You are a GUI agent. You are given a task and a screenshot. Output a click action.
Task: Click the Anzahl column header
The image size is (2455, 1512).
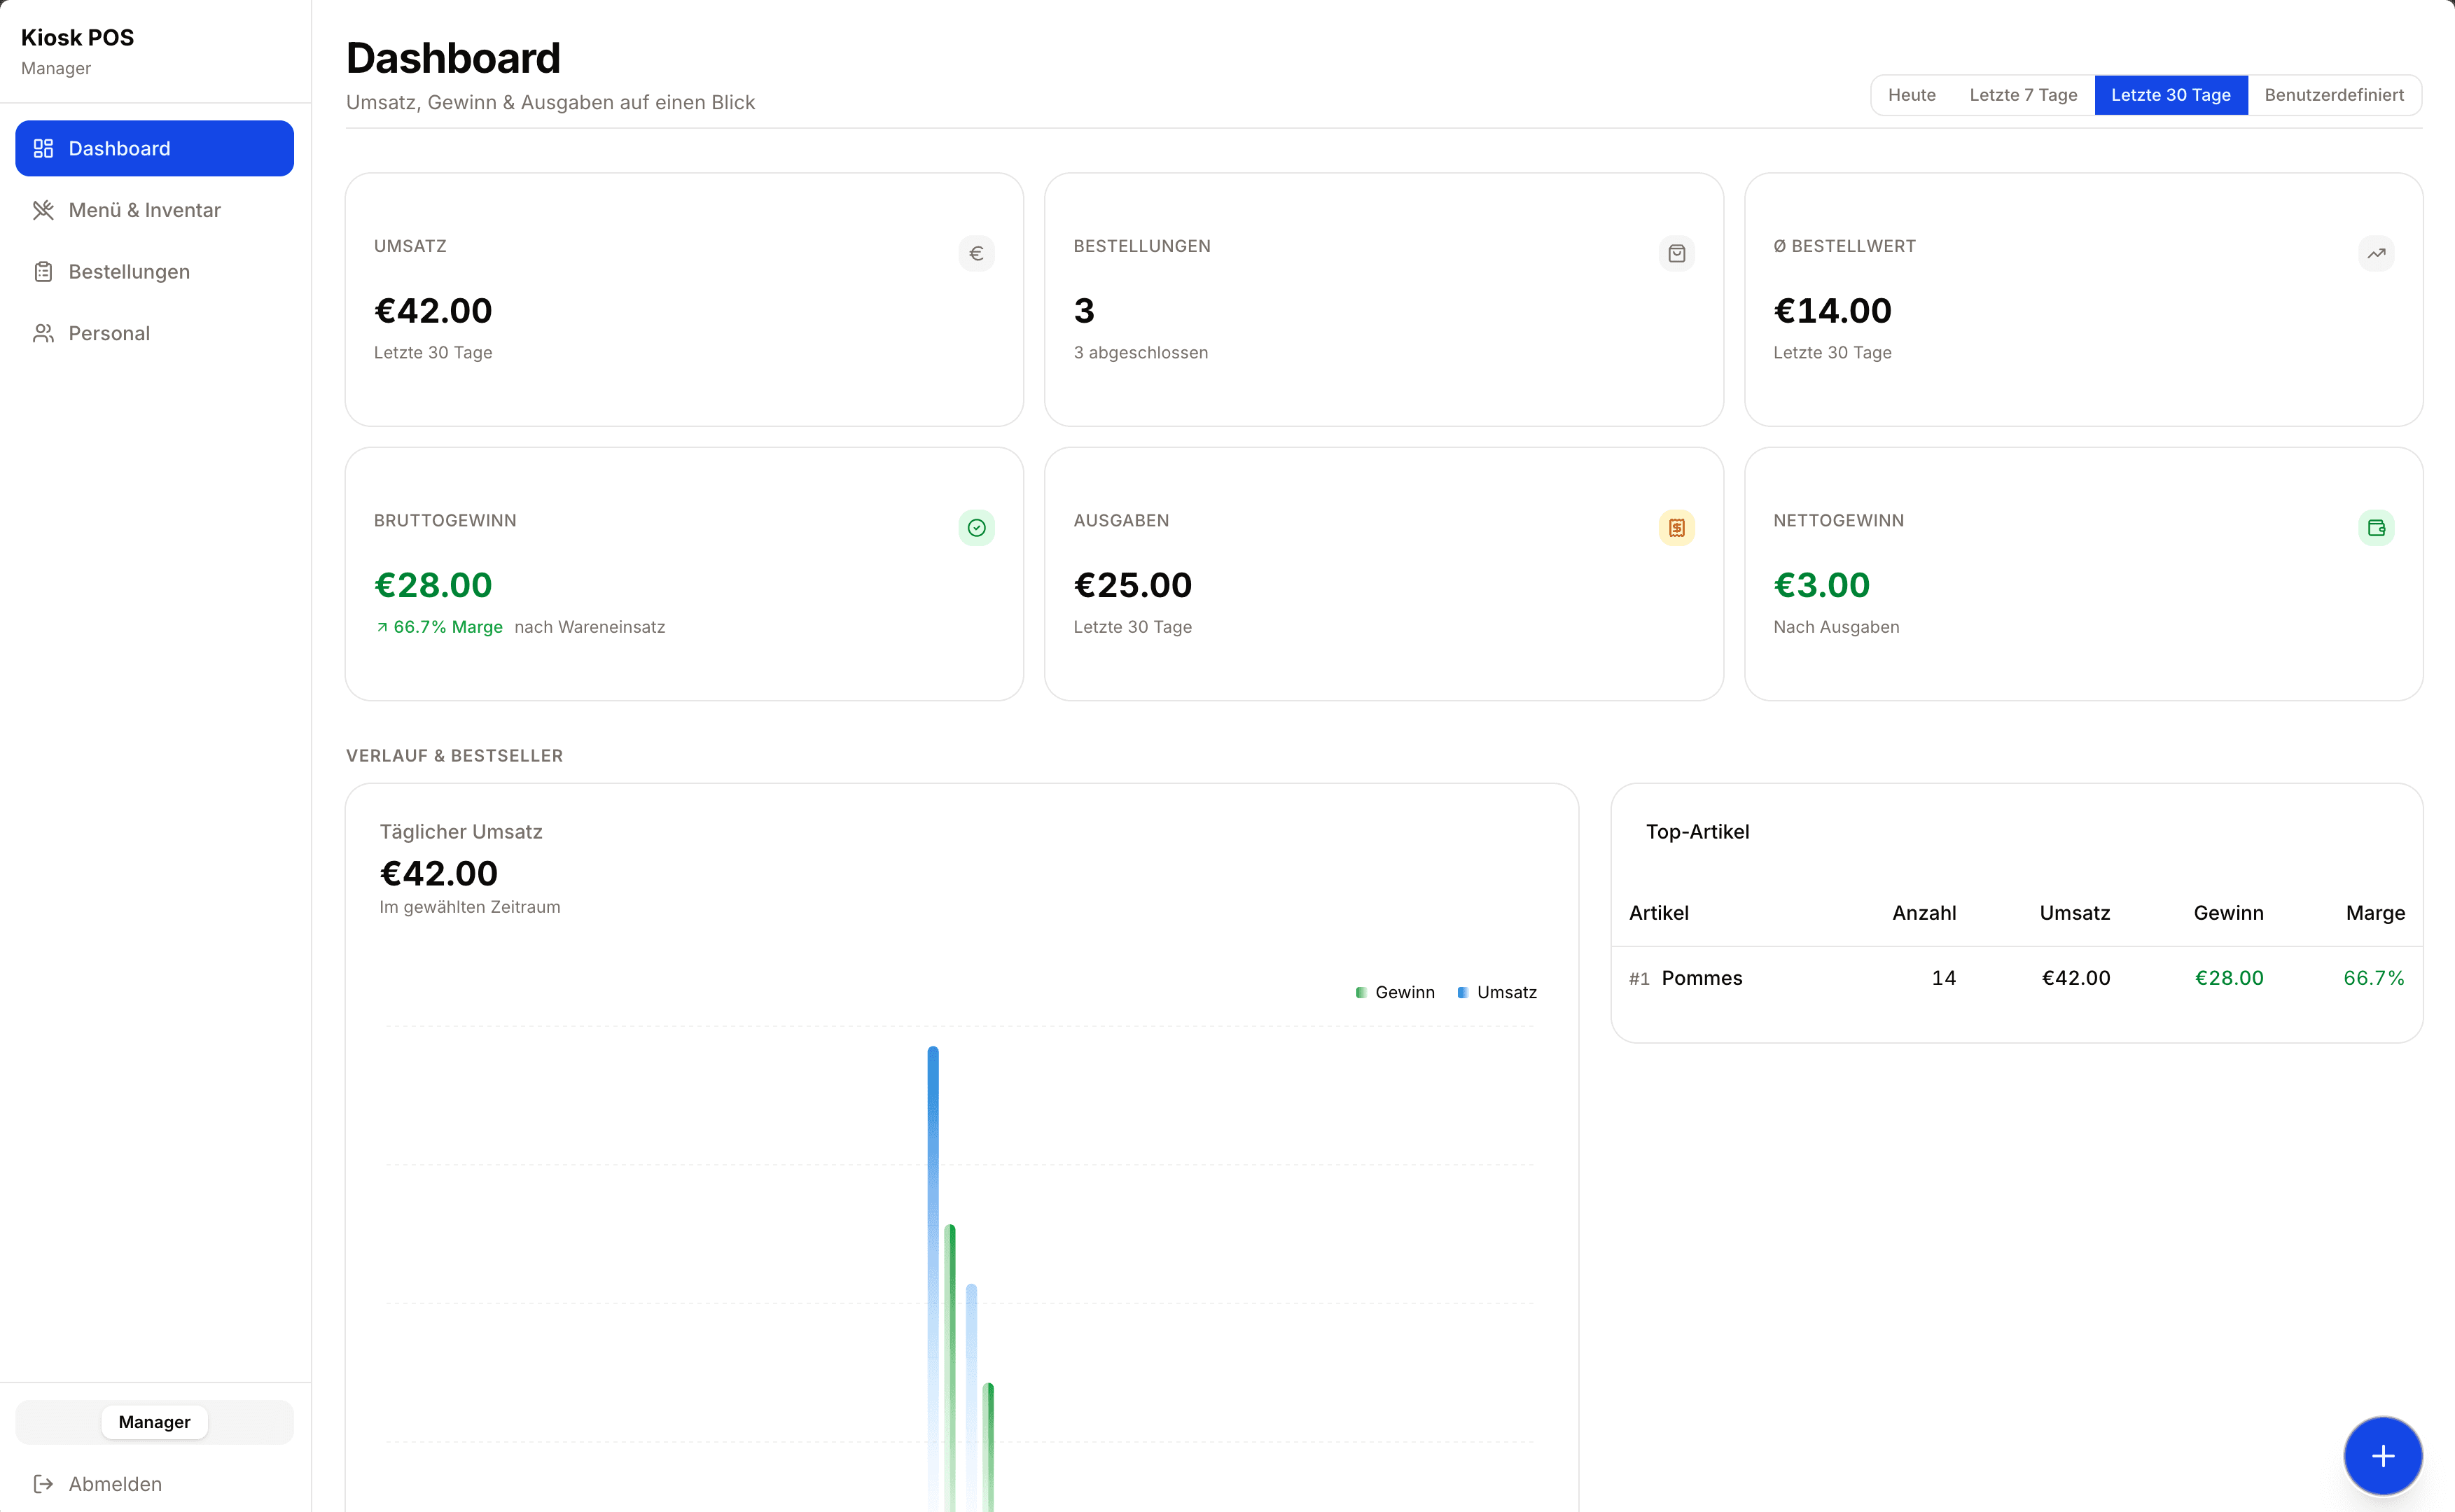[1923, 913]
